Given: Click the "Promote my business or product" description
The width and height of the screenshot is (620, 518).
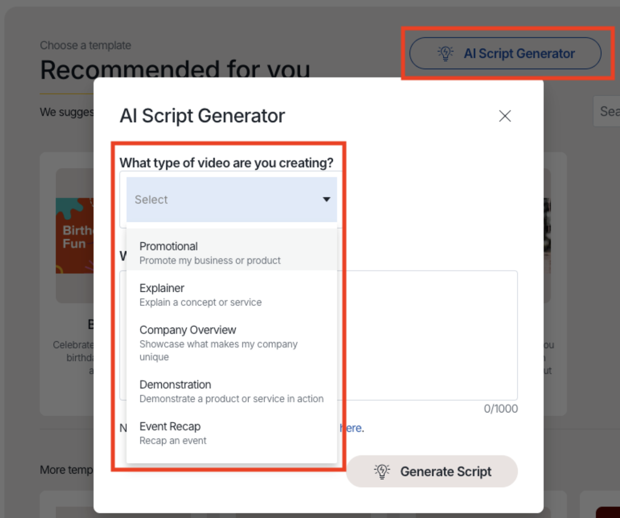Looking at the screenshot, I should pos(210,261).
